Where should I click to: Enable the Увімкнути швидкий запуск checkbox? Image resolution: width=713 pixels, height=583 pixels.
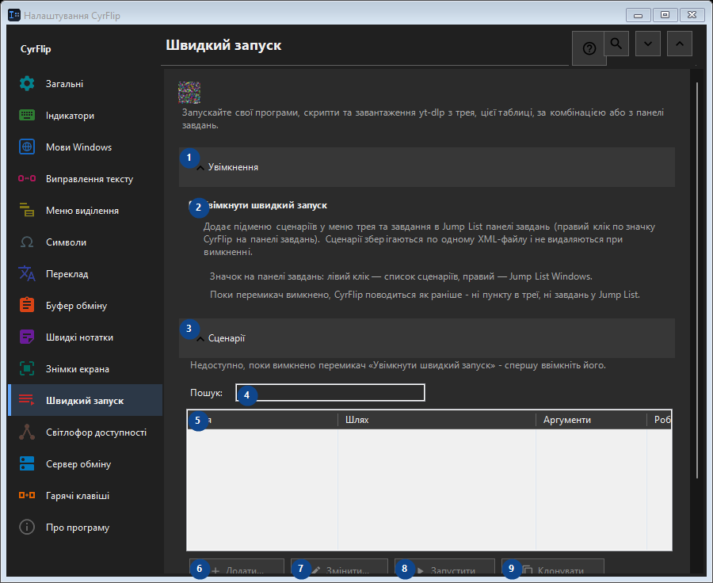point(193,205)
